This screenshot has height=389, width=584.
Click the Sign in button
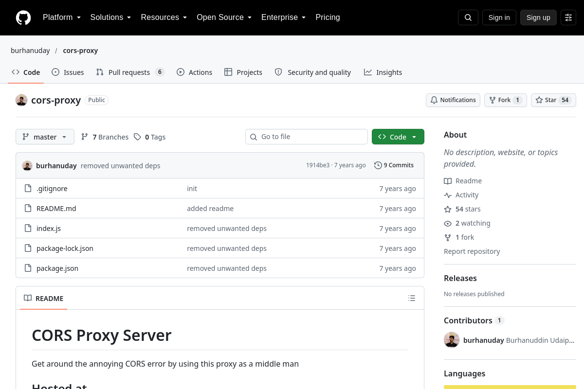pos(499,18)
